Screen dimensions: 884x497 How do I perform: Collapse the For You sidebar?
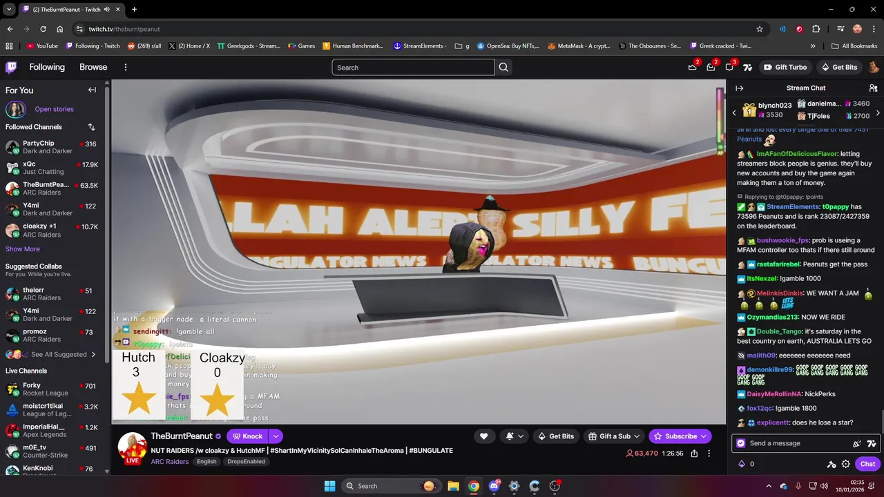[92, 90]
